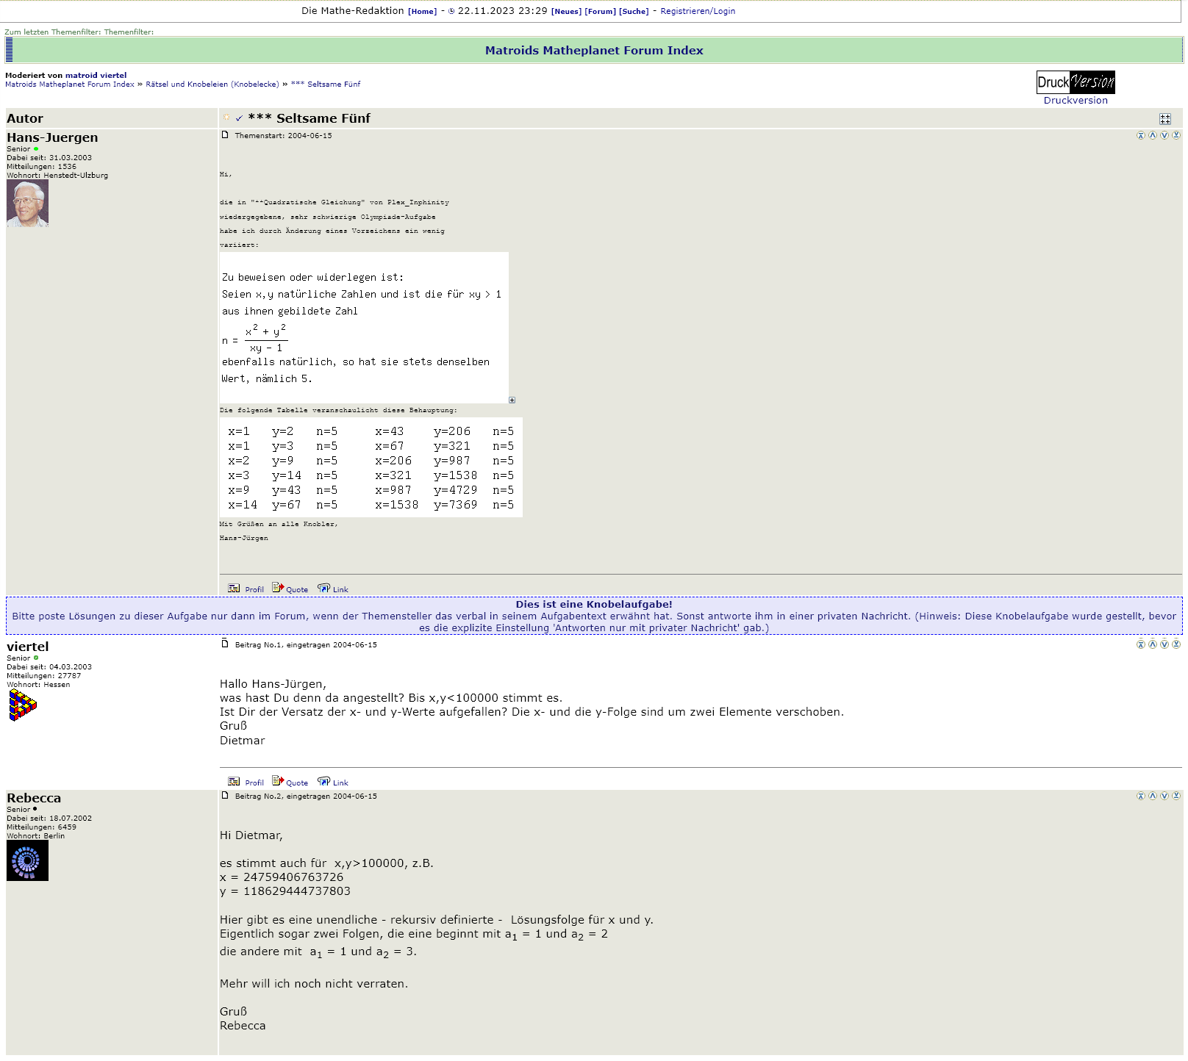Click the blue checkmark before thread title
Screen dimensions: 1188x1061
(239, 118)
